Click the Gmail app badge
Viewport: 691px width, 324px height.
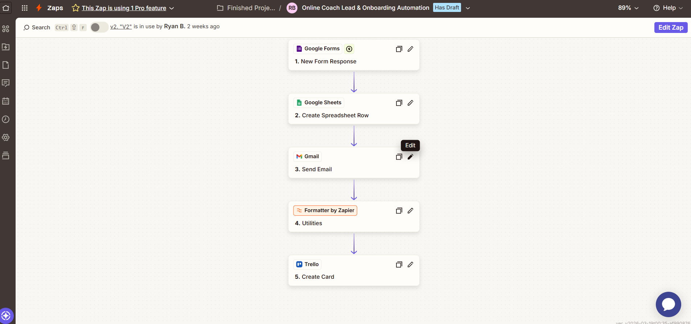click(308, 156)
